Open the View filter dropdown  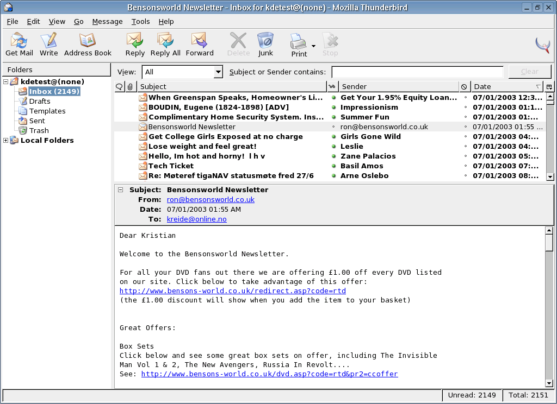(x=182, y=72)
